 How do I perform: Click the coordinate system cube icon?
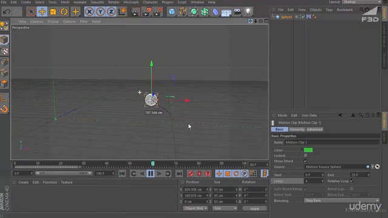tap(122, 12)
